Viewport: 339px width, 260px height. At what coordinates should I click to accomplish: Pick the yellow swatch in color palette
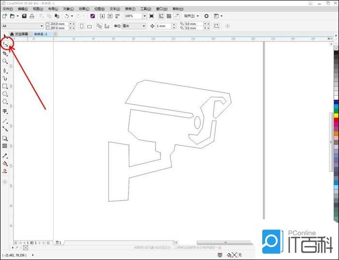pos(336,115)
